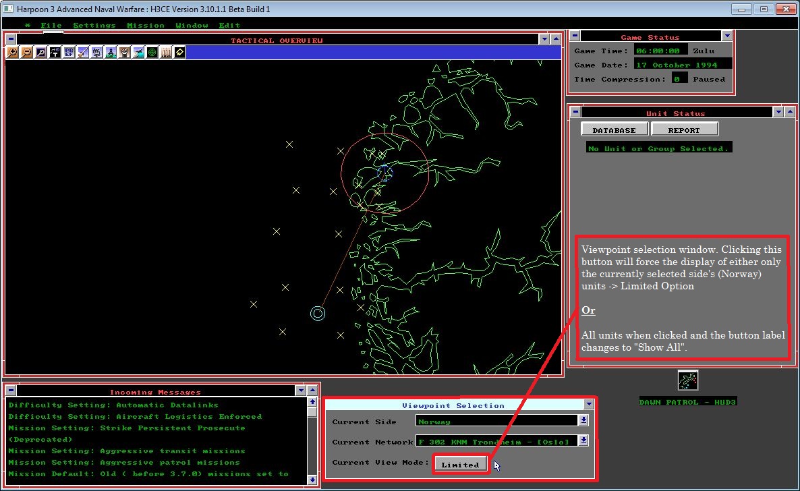Select the ammunition weapons loadout icon

pyautogui.click(x=166, y=52)
